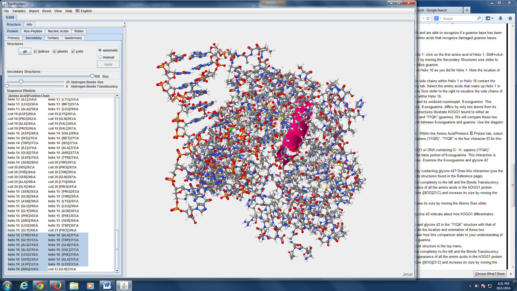
Task: Open the Google search engine dropdown
Action: point(440,18)
